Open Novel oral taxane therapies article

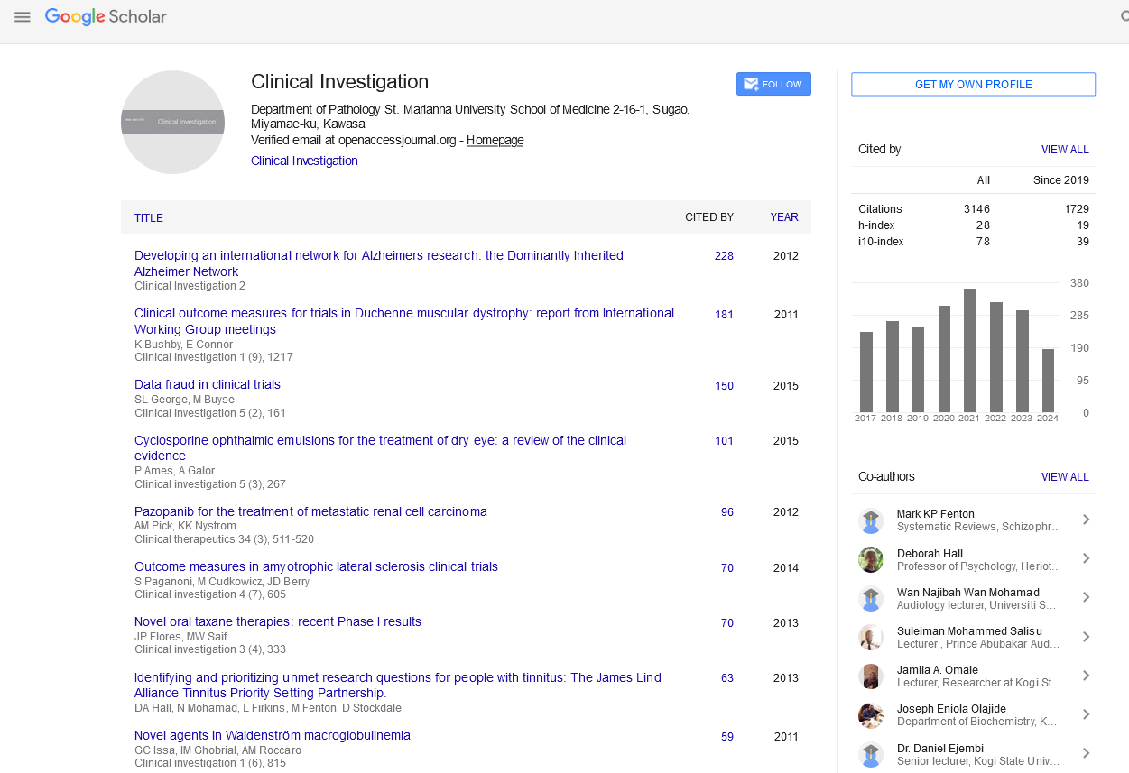click(x=278, y=621)
